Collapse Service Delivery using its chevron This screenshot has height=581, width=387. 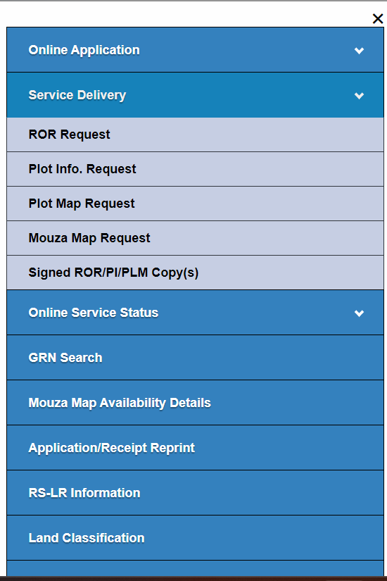pos(359,96)
